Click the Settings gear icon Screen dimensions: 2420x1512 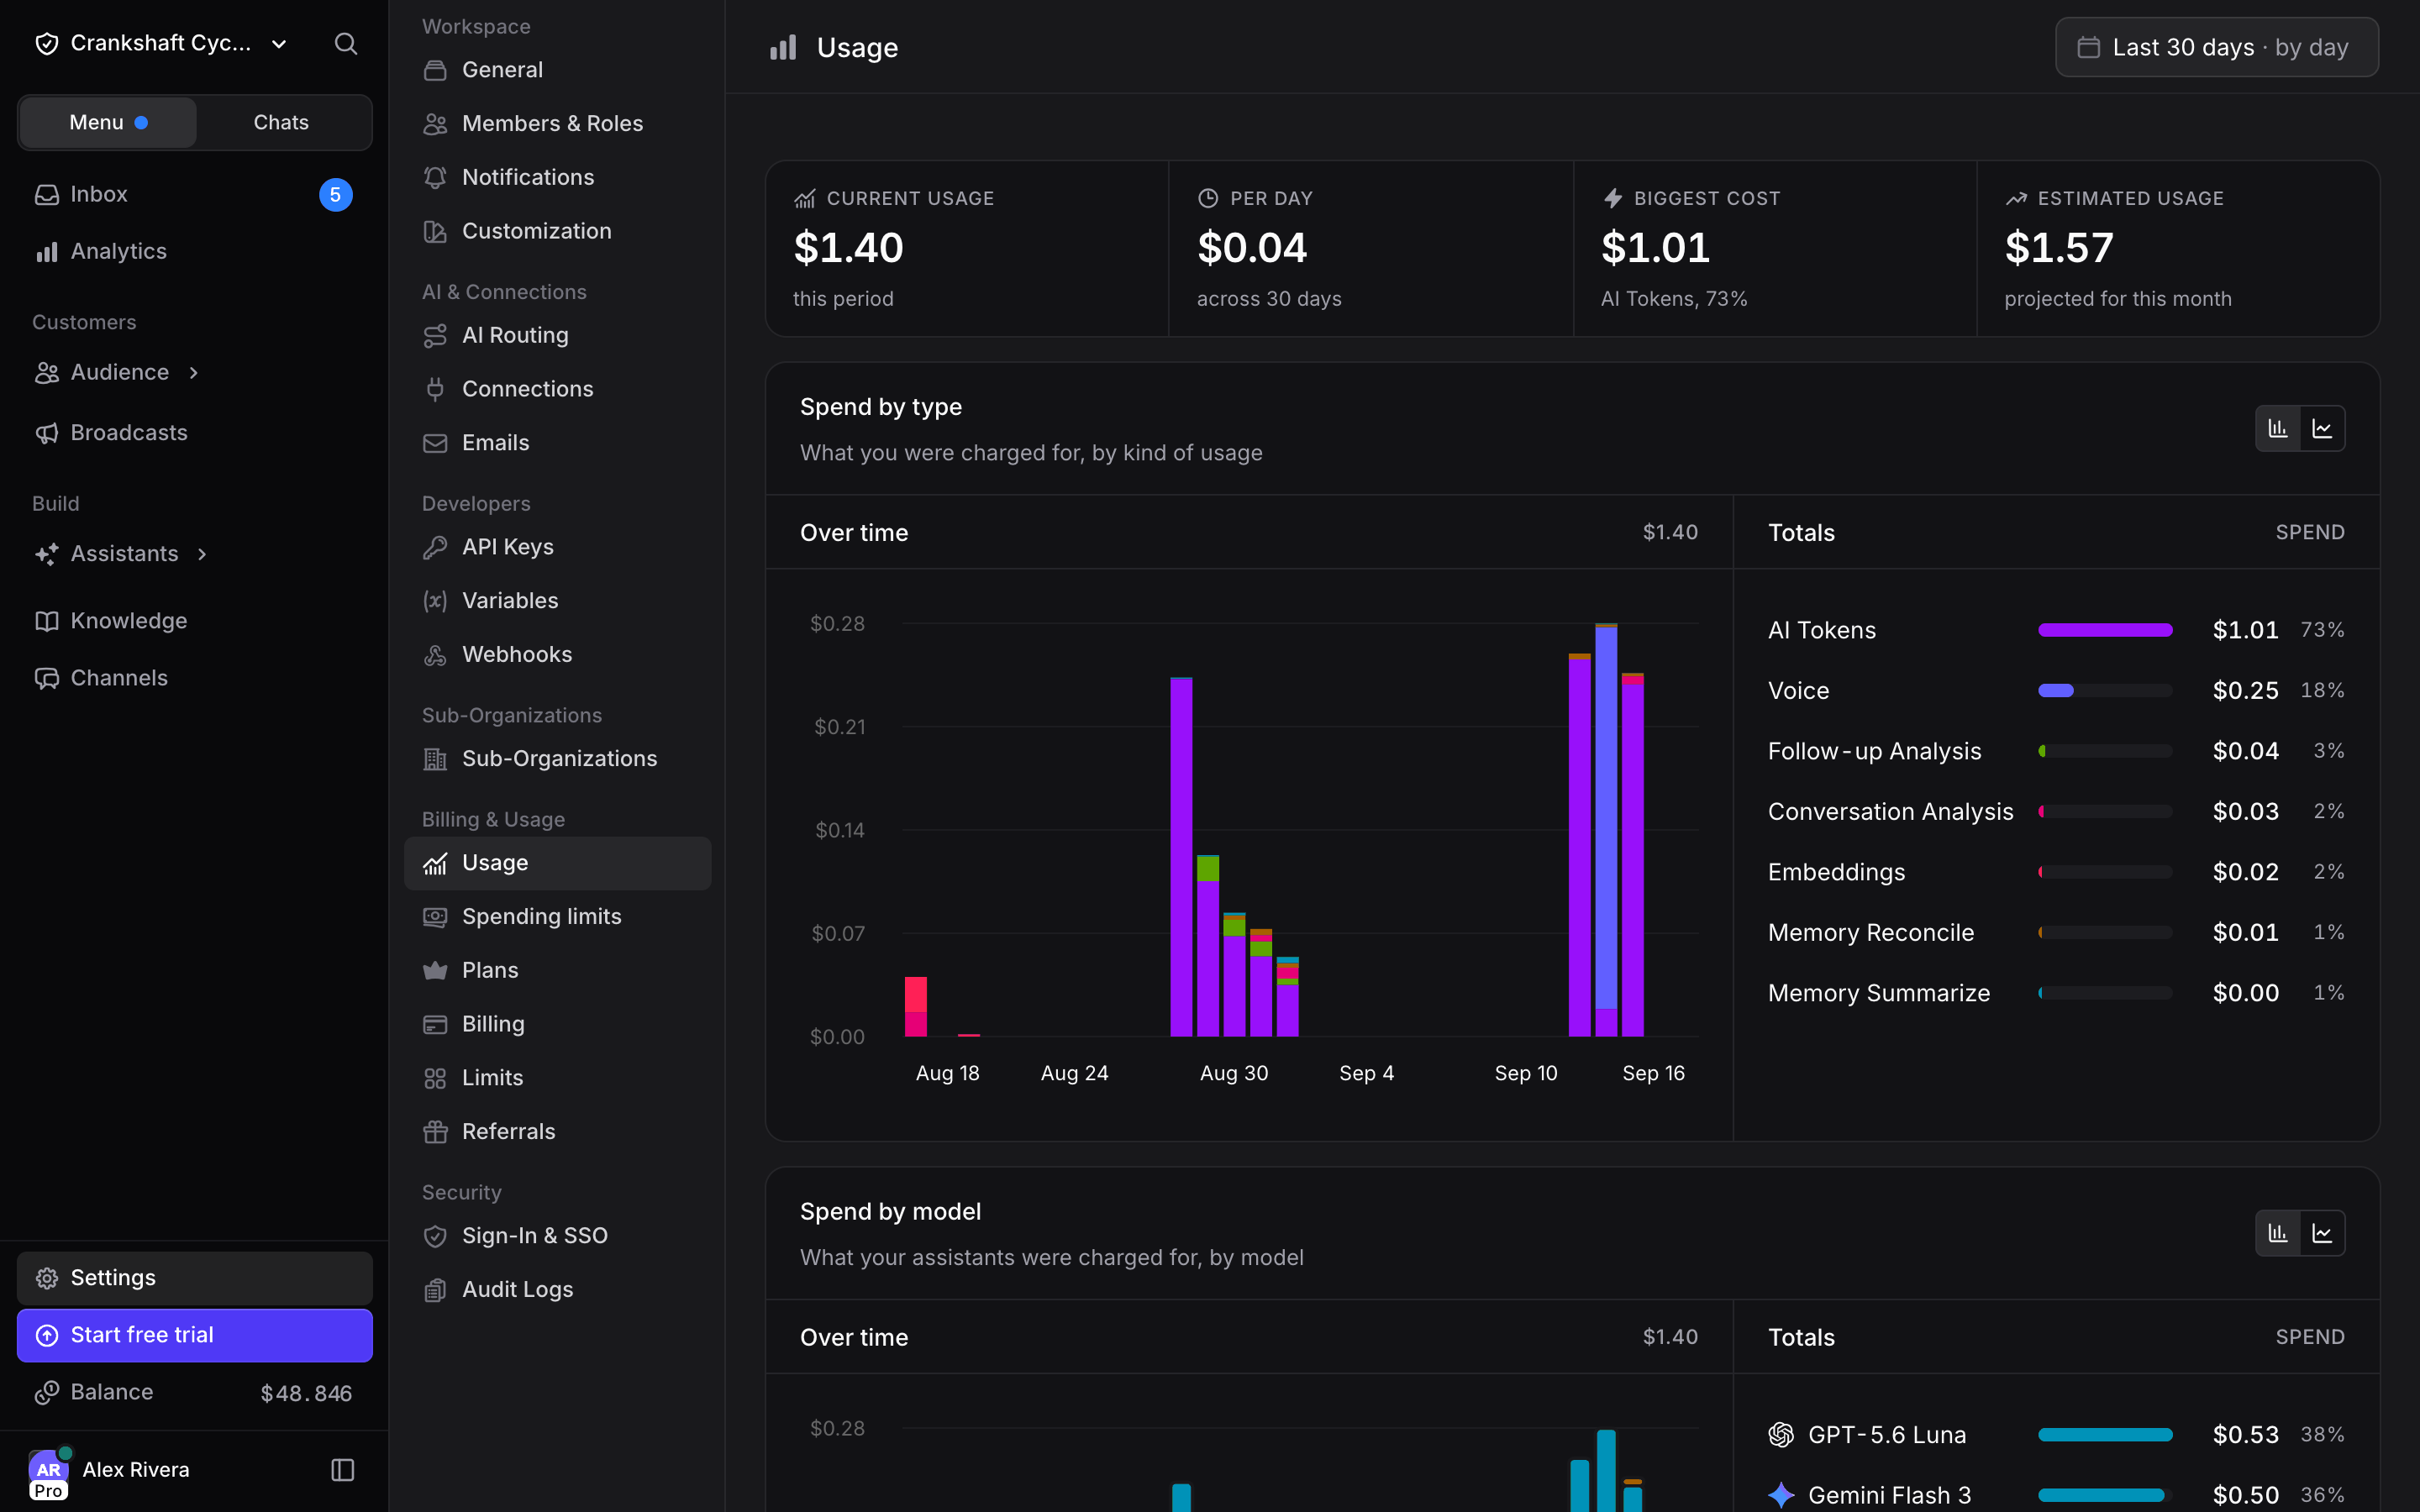47,1278
